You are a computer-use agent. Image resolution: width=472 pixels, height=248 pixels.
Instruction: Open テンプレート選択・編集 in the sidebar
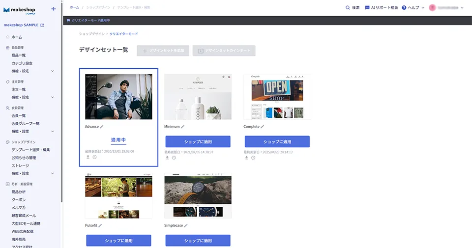30,150
